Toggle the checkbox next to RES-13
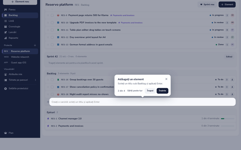The image size is (241, 150). pyautogui.click(x=52, y=45)
